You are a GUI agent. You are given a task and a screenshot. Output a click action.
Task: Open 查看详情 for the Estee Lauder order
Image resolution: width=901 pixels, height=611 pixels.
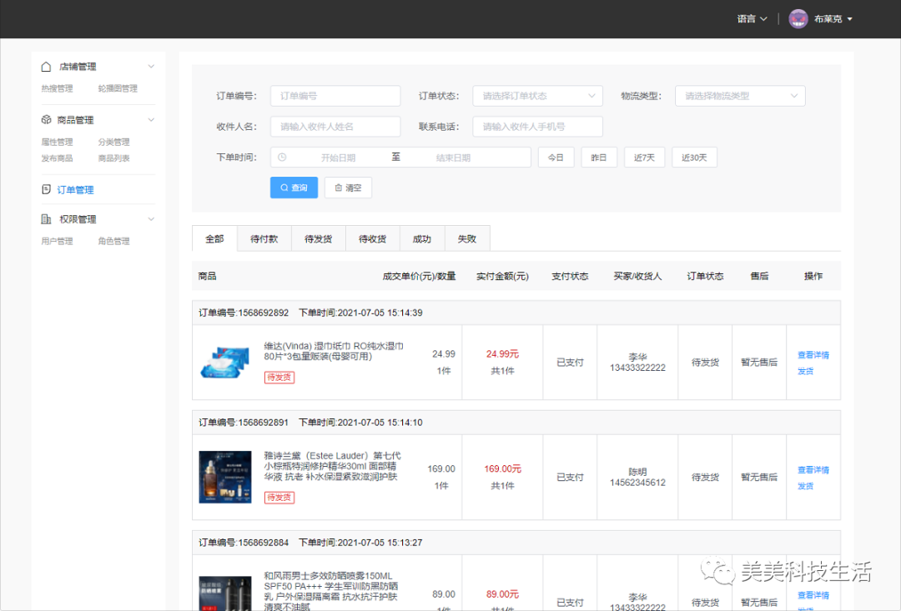click(x=813, y=469)
